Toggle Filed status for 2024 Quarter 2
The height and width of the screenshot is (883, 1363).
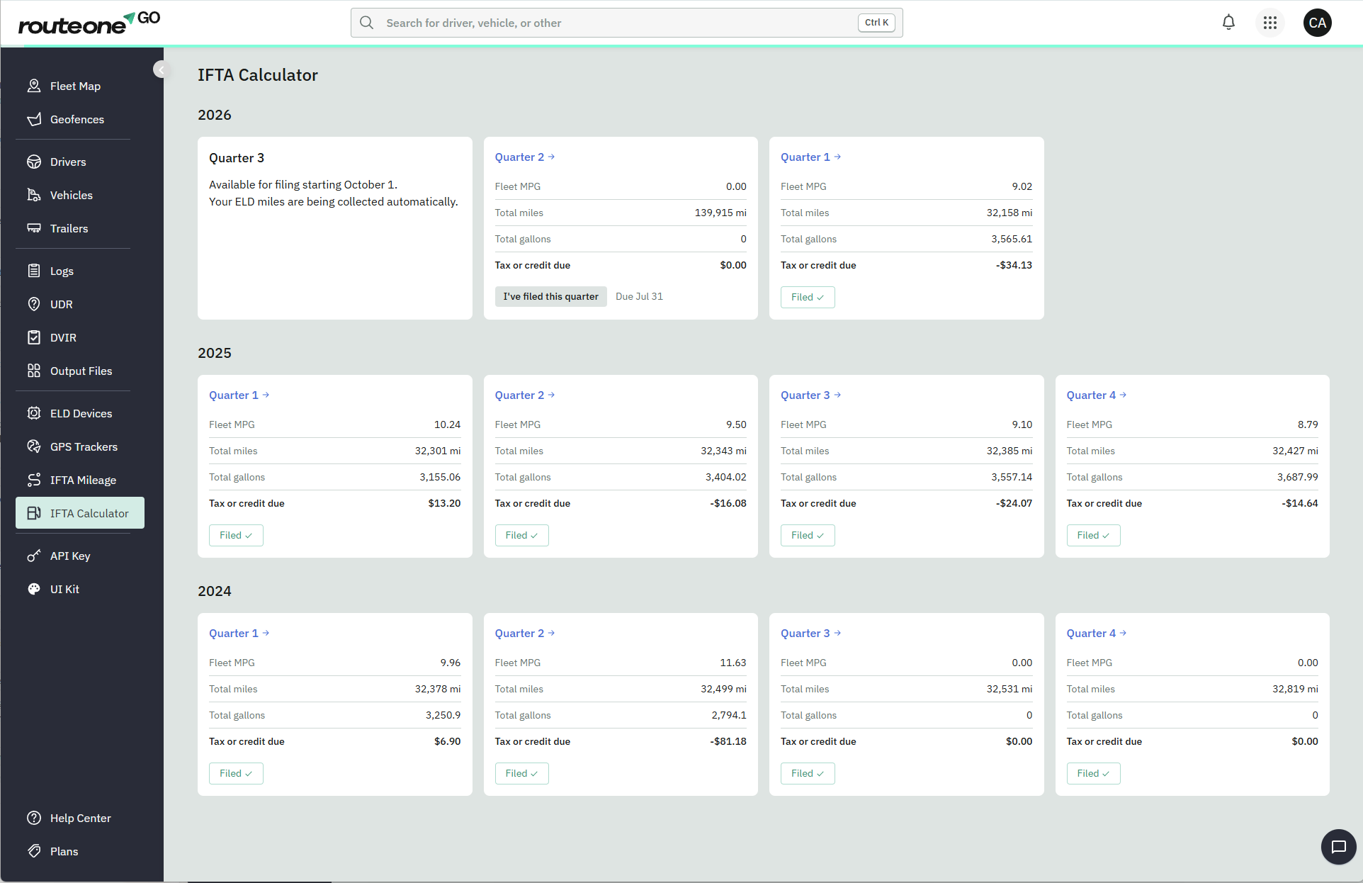pyautogui.click(x=521, y=773)
